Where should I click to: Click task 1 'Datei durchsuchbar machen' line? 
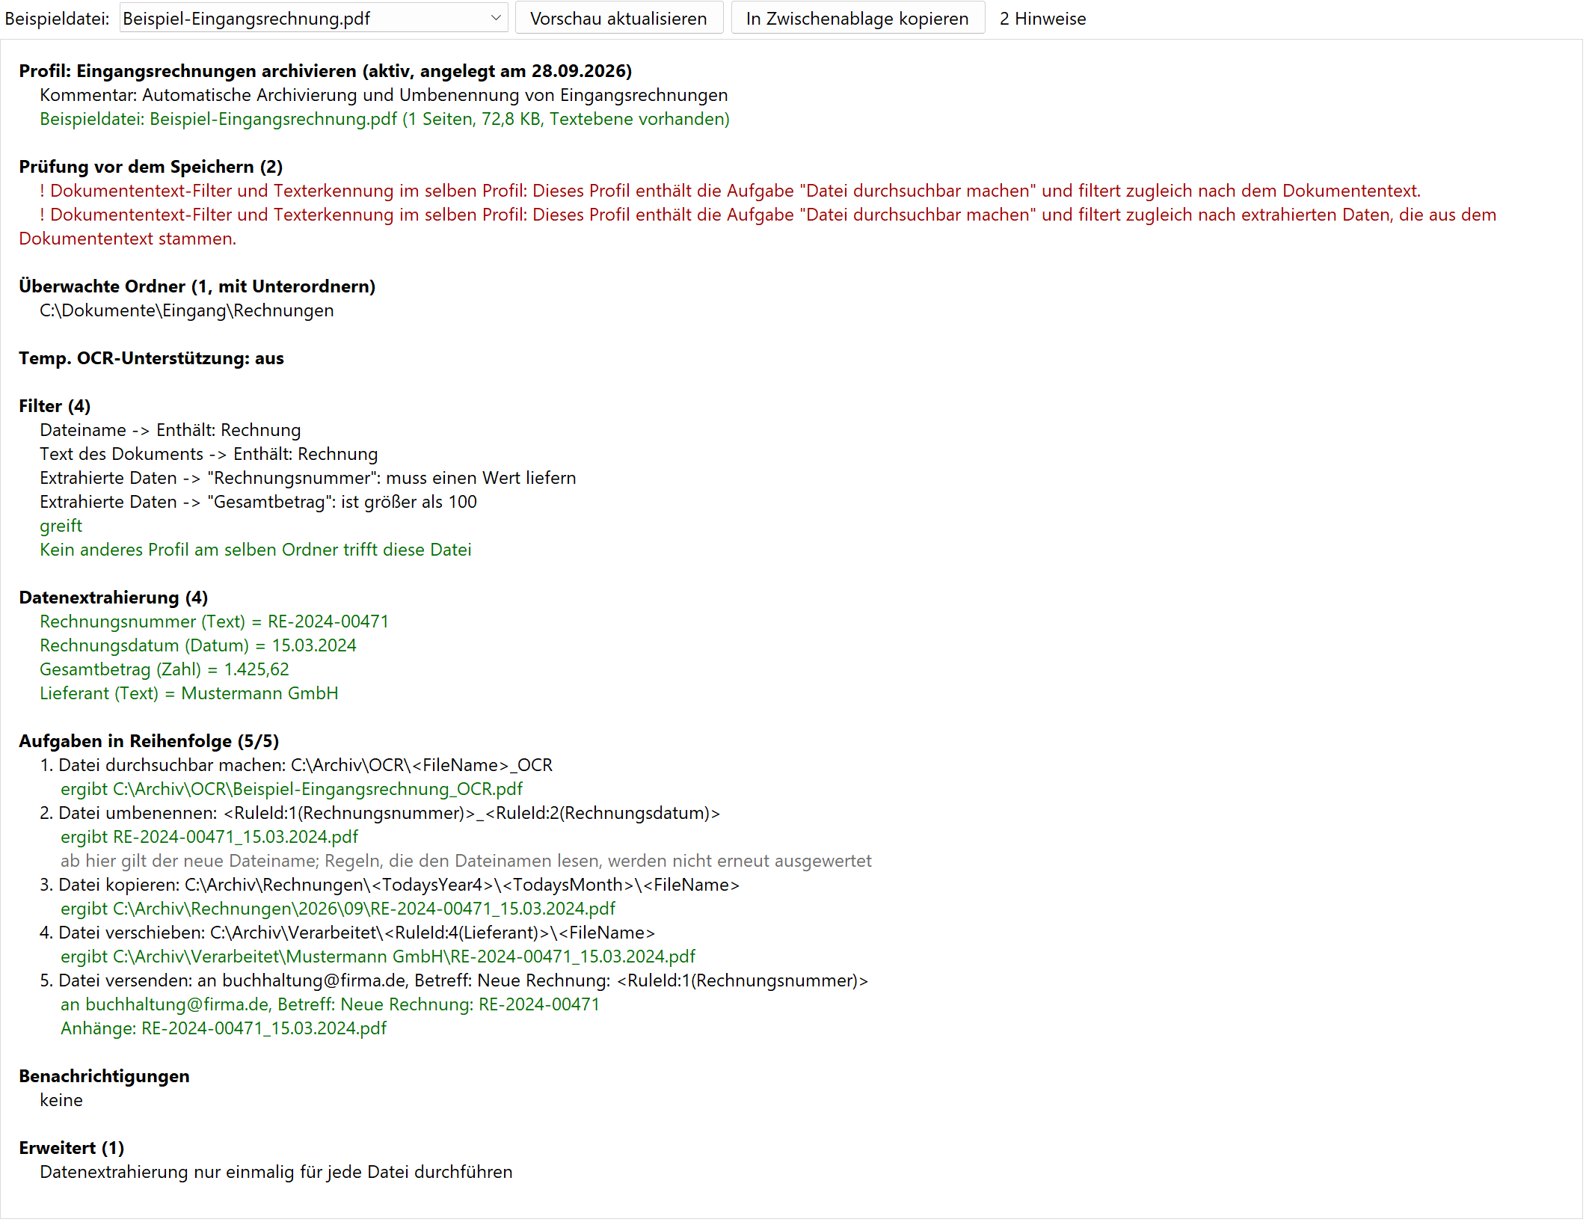pos(296,765)
